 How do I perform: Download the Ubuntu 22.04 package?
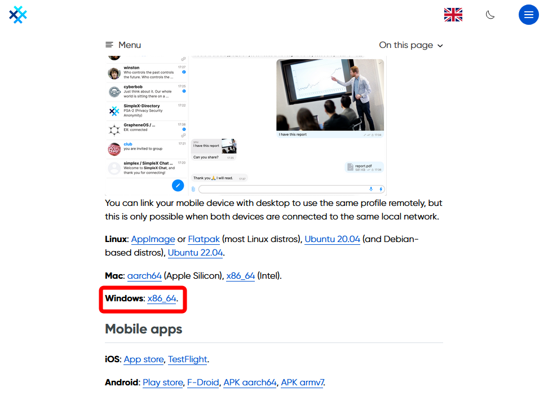195,253
